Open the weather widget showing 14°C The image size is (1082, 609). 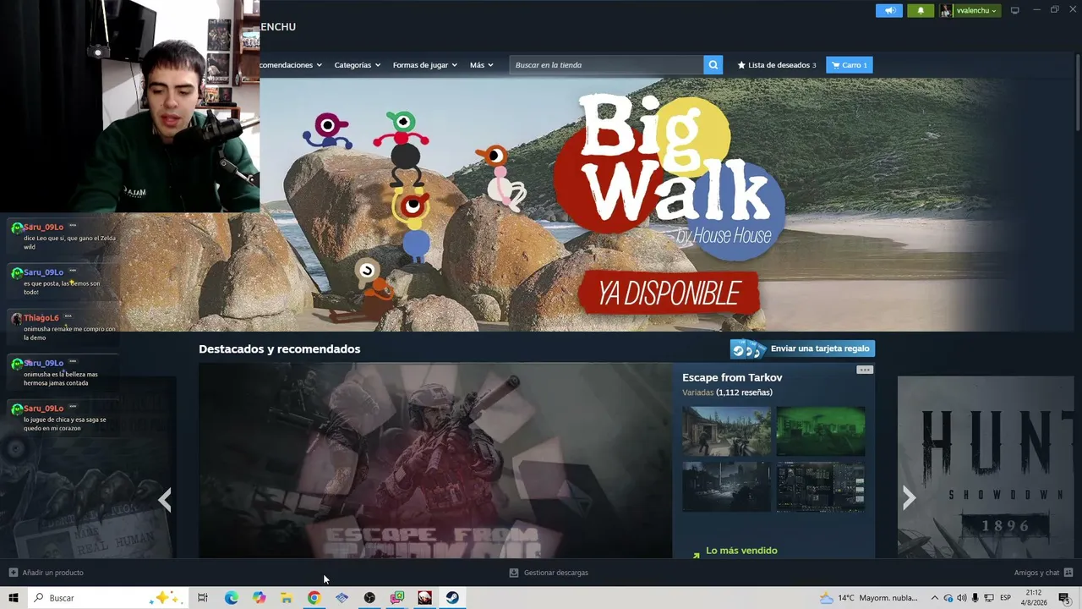[x=869, y=598]
